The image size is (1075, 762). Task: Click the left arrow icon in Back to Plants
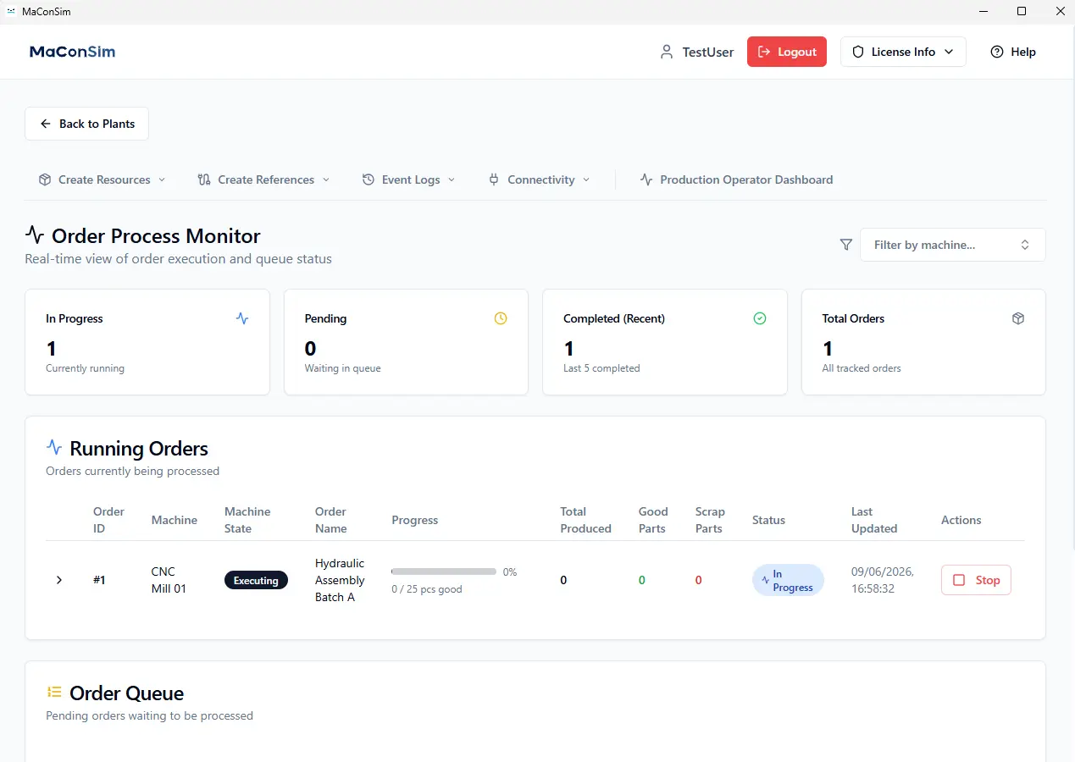[46, 124]
